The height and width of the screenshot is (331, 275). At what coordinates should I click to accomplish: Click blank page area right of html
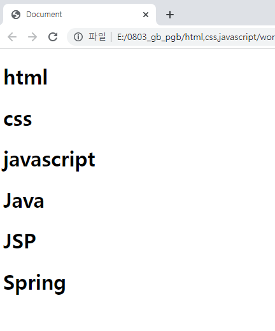(x=161, y=77)
